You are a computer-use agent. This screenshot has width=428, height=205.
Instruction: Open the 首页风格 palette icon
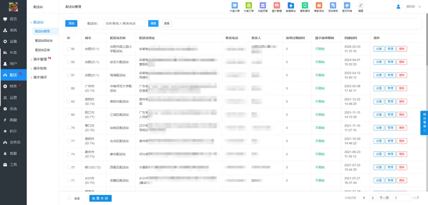(347, 6)
